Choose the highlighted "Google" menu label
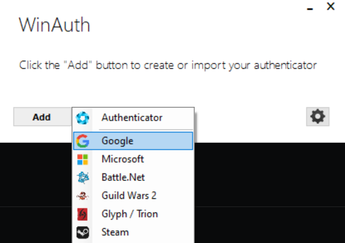 (117, 141)
